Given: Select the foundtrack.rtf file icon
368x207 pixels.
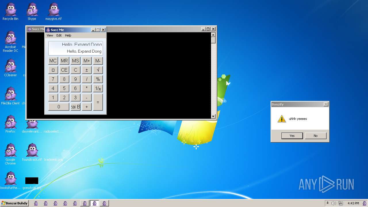Looking at the screenshot, I should point(32,153).
